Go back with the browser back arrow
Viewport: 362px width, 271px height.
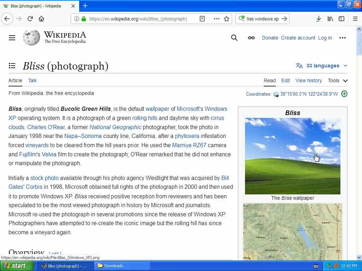coord(7,19)
